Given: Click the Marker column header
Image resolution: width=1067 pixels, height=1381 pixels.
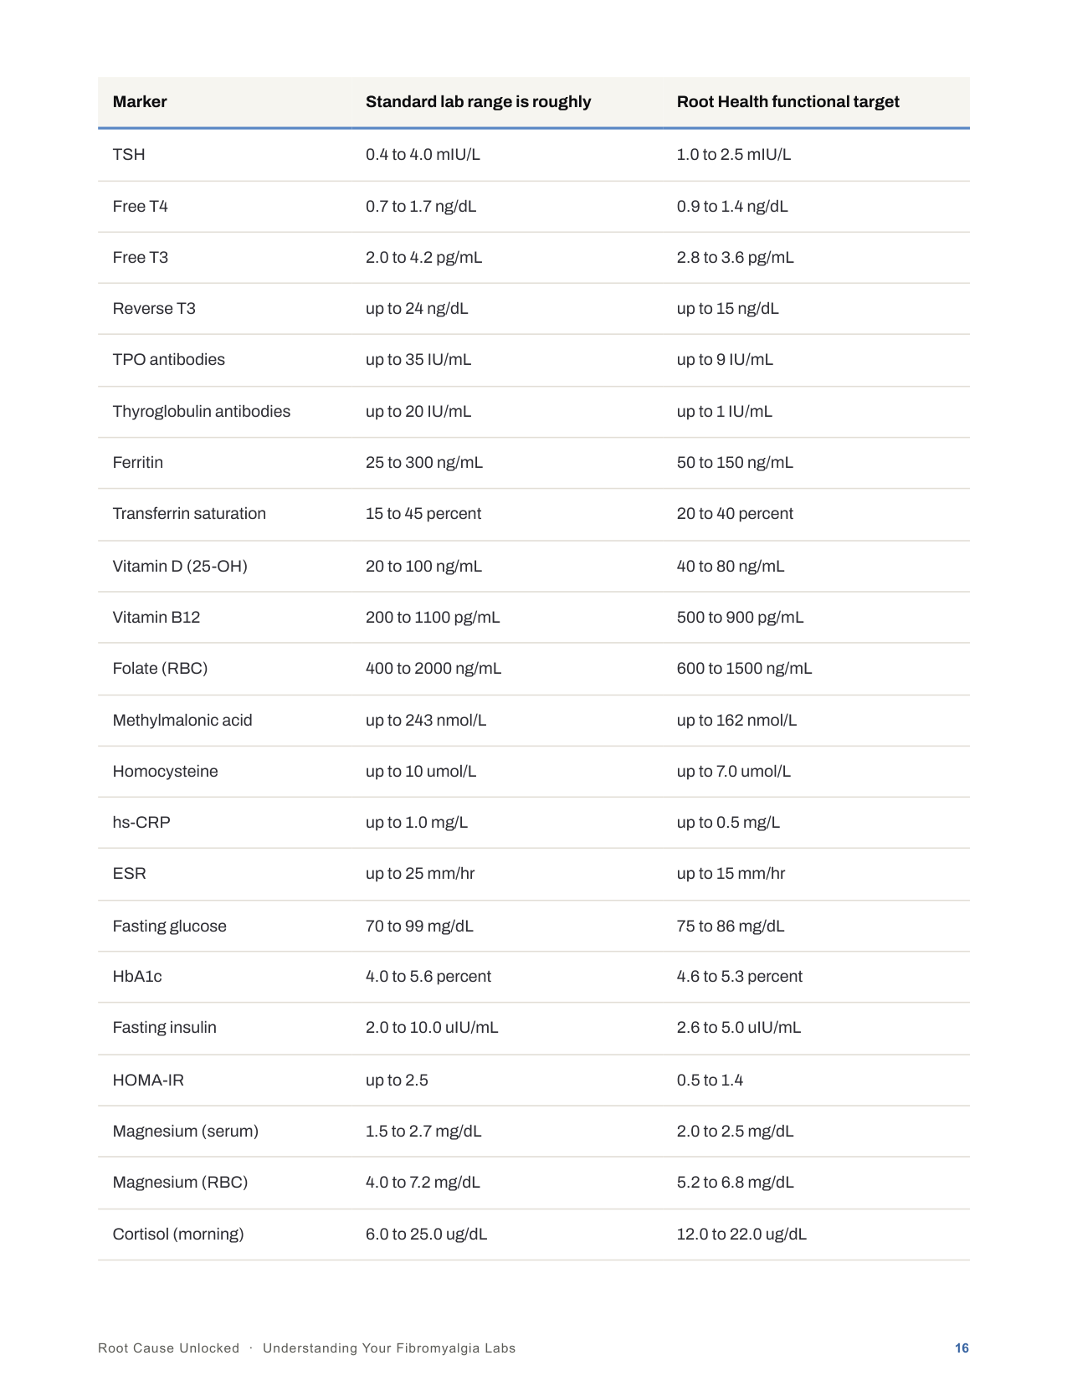Looking at the screenshot, I should click(x=140, y=101).
